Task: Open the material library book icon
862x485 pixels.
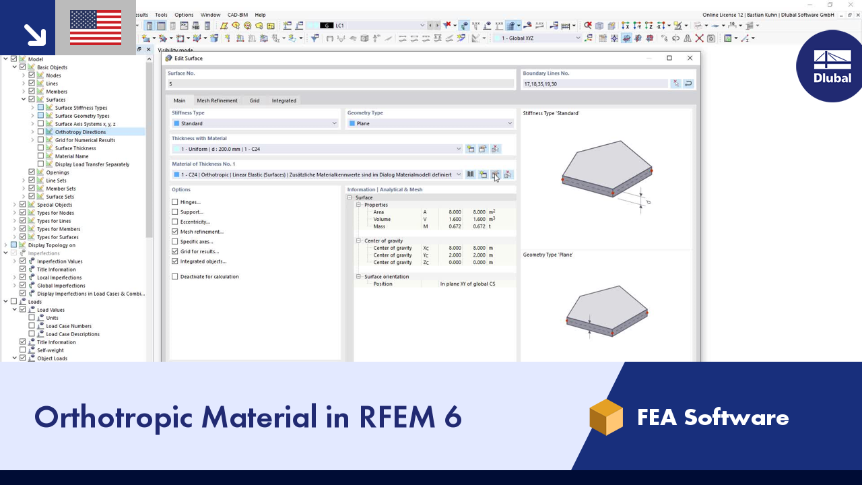Action: [471, 174]
